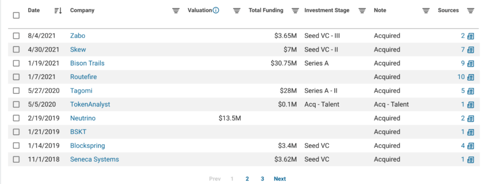This screenshot has width=486, height=184.
Task: Select the Skew row checkbox
Action: click(16, 49)
